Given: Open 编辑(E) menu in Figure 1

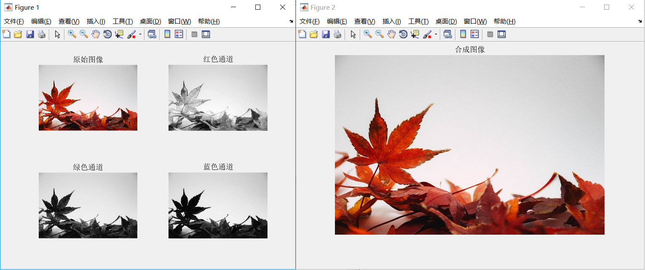Looking at the screenshot, I should 41,21.
